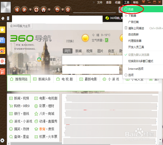
Task: Open the 帮助 menu
Action: [x=136, y=2]
